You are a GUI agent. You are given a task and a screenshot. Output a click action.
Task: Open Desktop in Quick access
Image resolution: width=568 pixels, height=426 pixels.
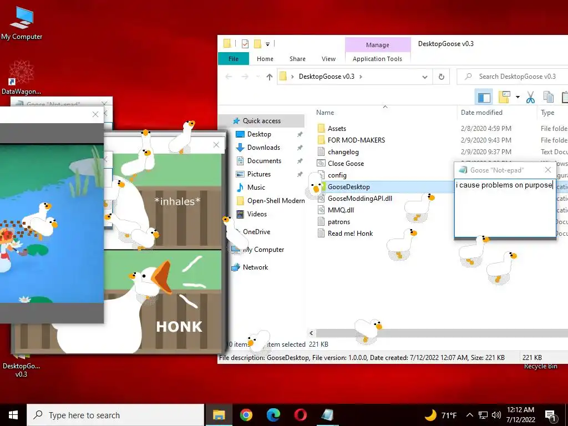coord(258,134)
